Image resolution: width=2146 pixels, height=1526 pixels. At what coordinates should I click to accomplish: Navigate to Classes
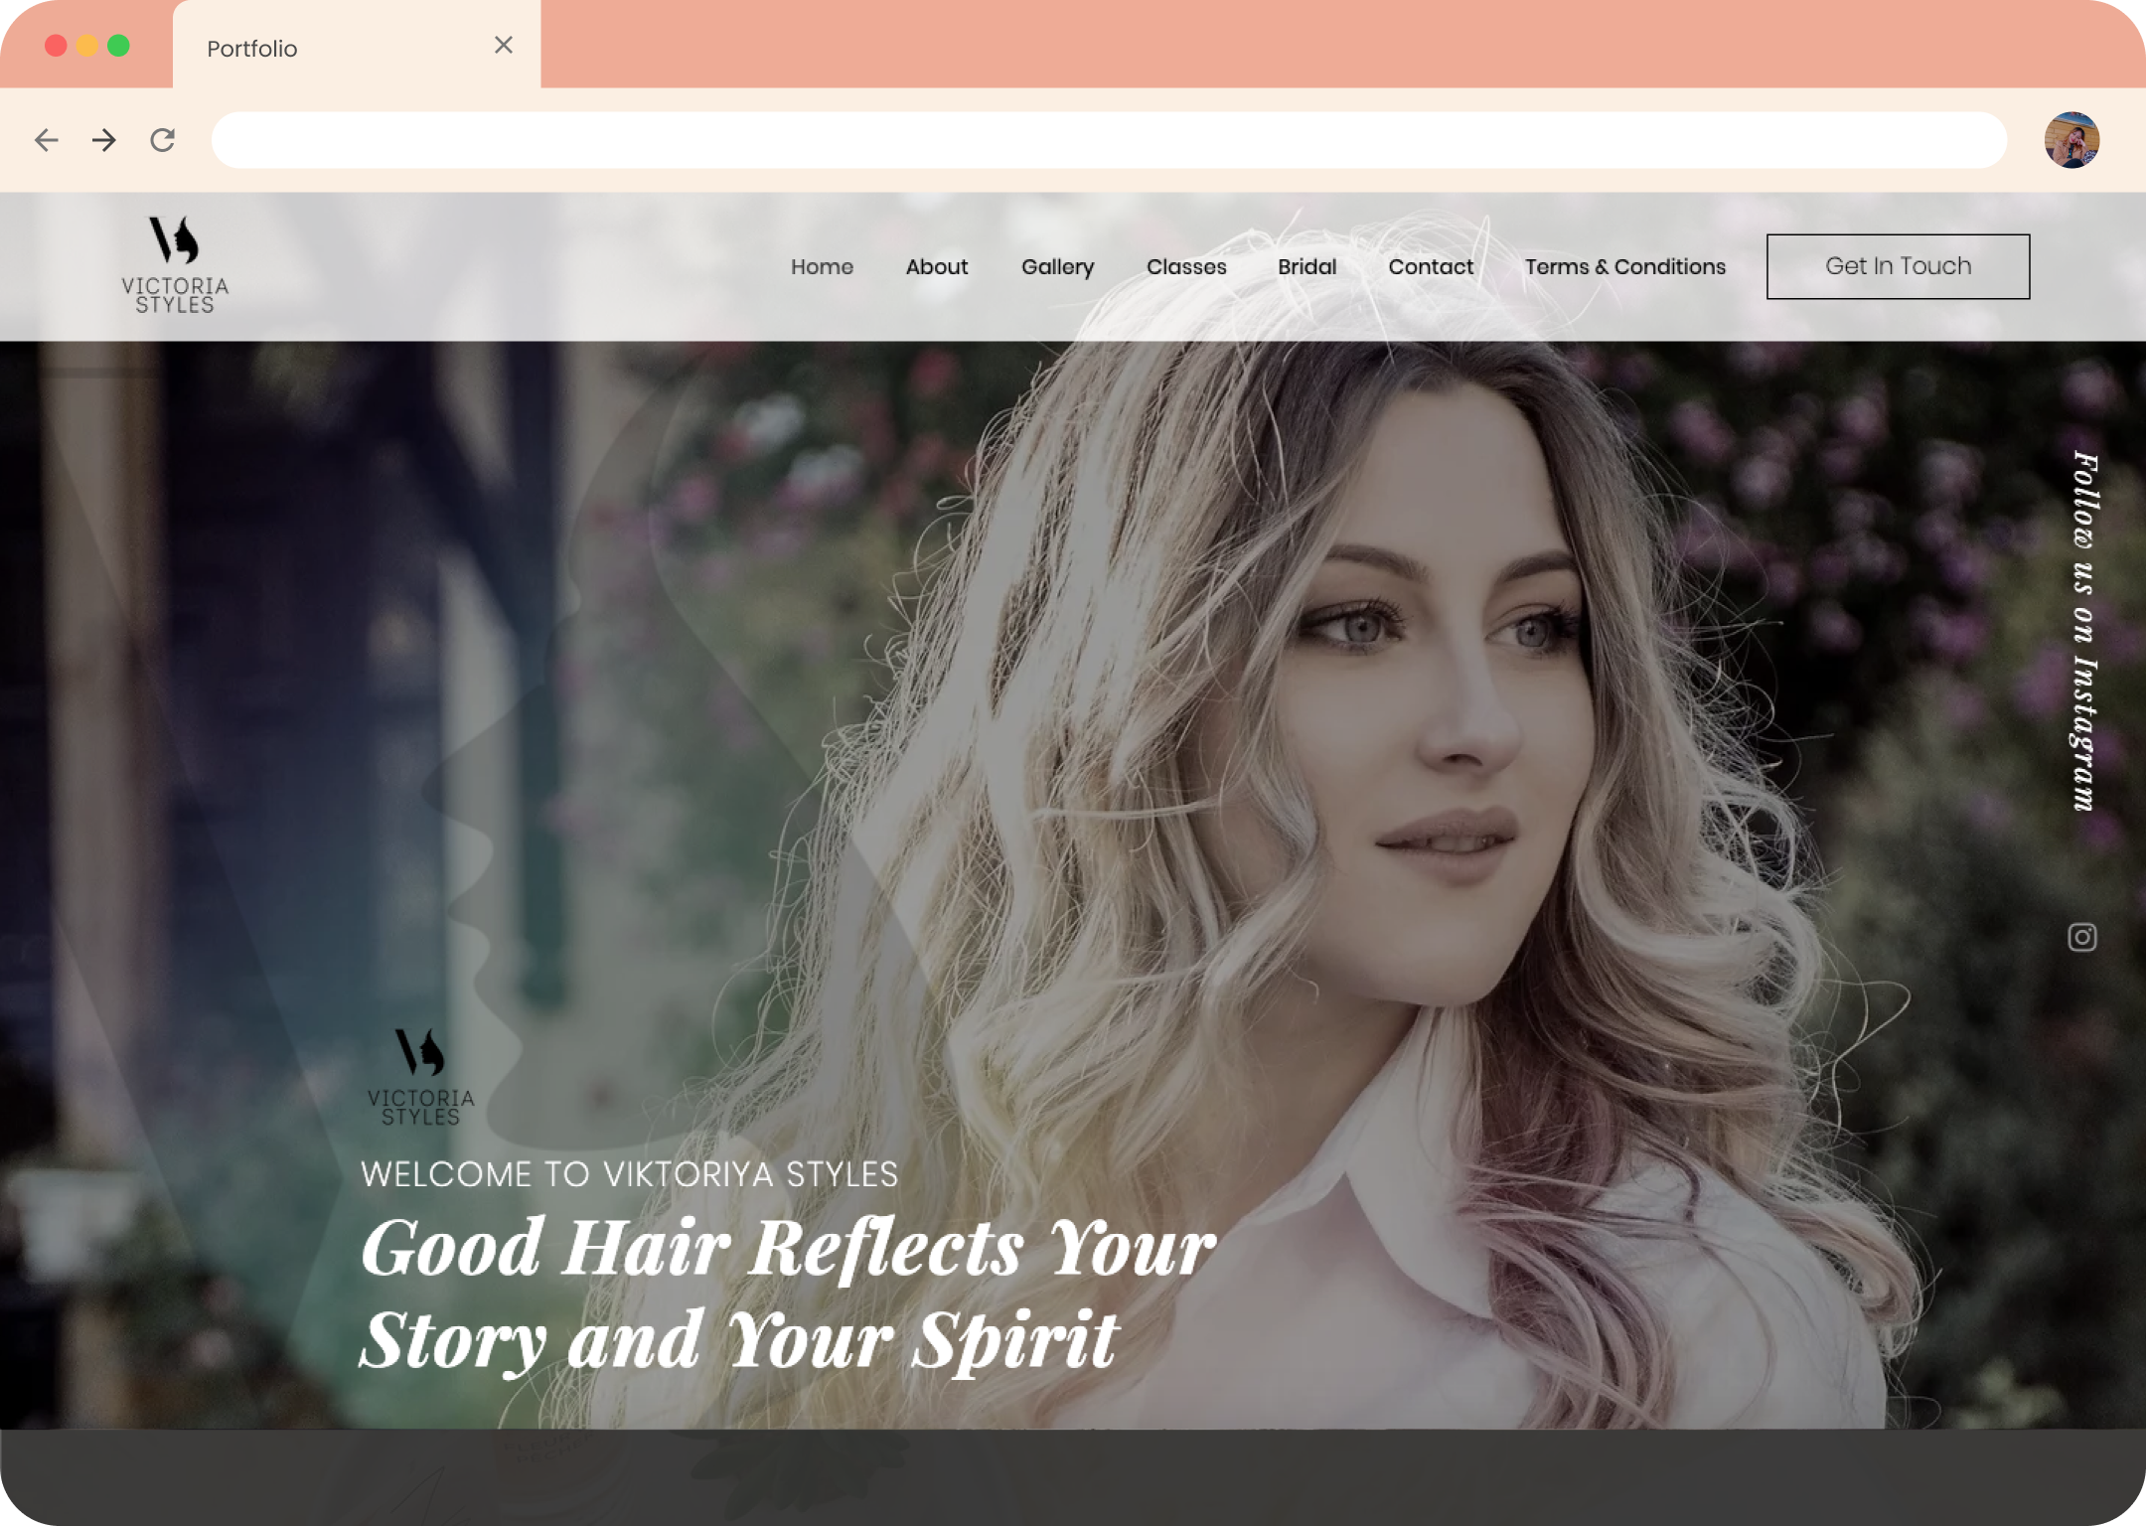coord(1186,266)
